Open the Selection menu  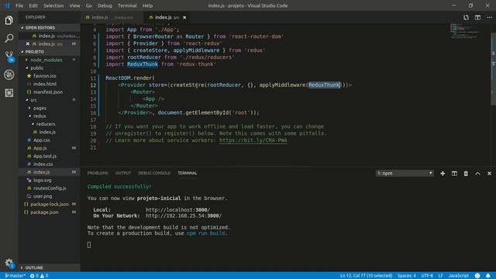53,5
